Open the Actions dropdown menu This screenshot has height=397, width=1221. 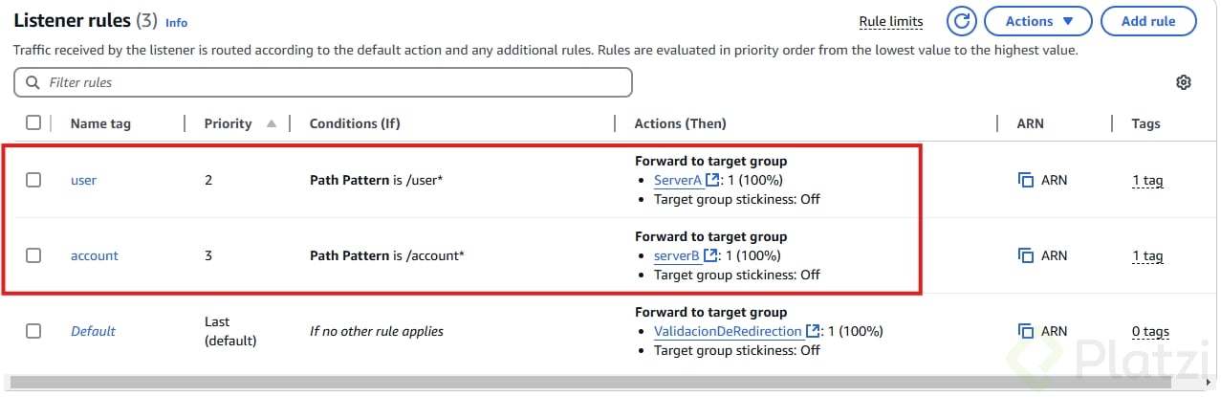(1039, 21)
